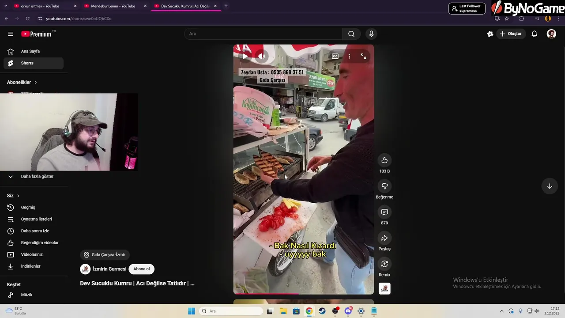Viewport: 565px width, 318px height.
Task: Open more options on the Short player
Action: 349,57
